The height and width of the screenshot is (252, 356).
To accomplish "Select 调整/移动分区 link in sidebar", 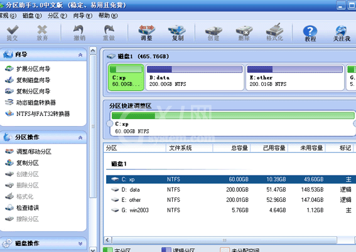I will click(x=34, y=151).
